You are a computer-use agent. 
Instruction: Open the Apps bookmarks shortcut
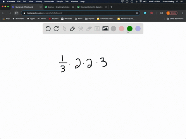coord(6,19)
